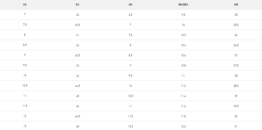Screen dimensions: 262x130
Task: Click the 10,3 inches cell
Action: [x=183, y=35]
